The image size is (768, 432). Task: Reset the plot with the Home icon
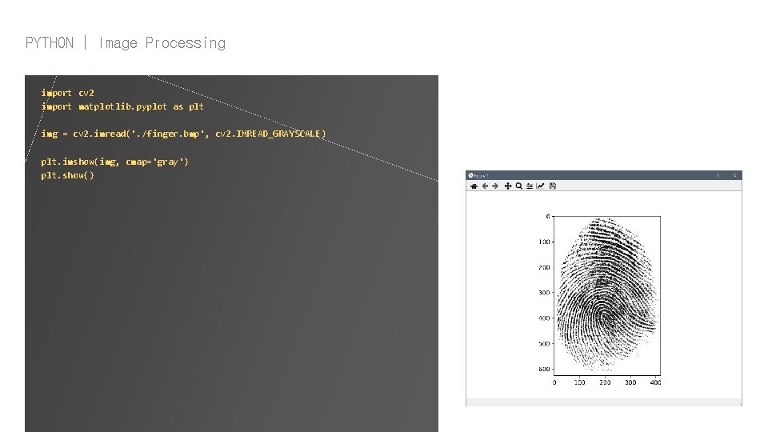tap(474, 186)
